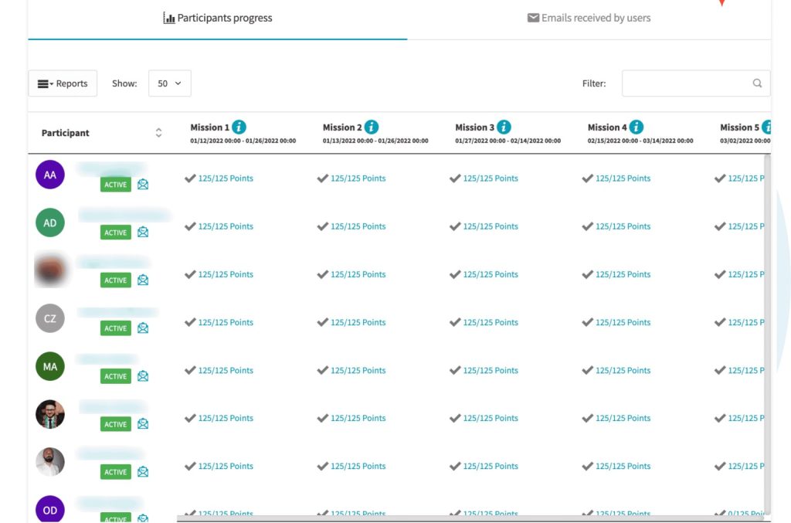Open AA's Mission 1 125/125 Points
The width and height of the screenshot is (791, 523).
pyautogui.click(x=226, y=178)
